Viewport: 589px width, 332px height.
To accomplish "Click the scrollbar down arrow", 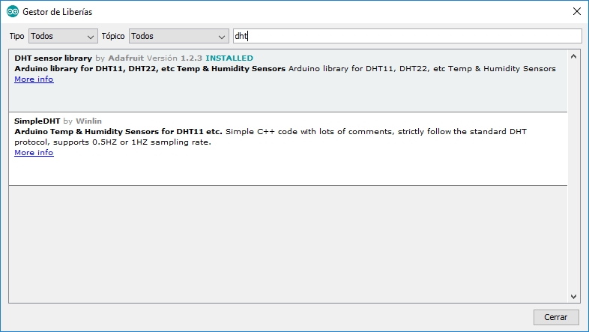I will pyautogui.click(x=573, y=296).
